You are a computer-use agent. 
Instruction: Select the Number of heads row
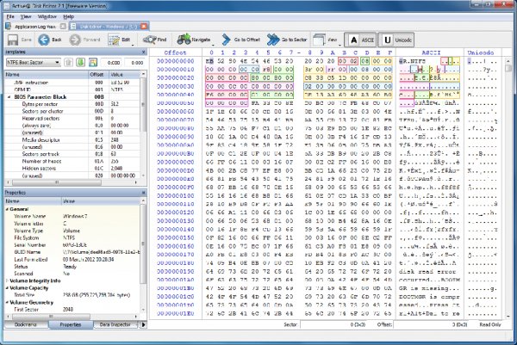[x=72, y=161]
